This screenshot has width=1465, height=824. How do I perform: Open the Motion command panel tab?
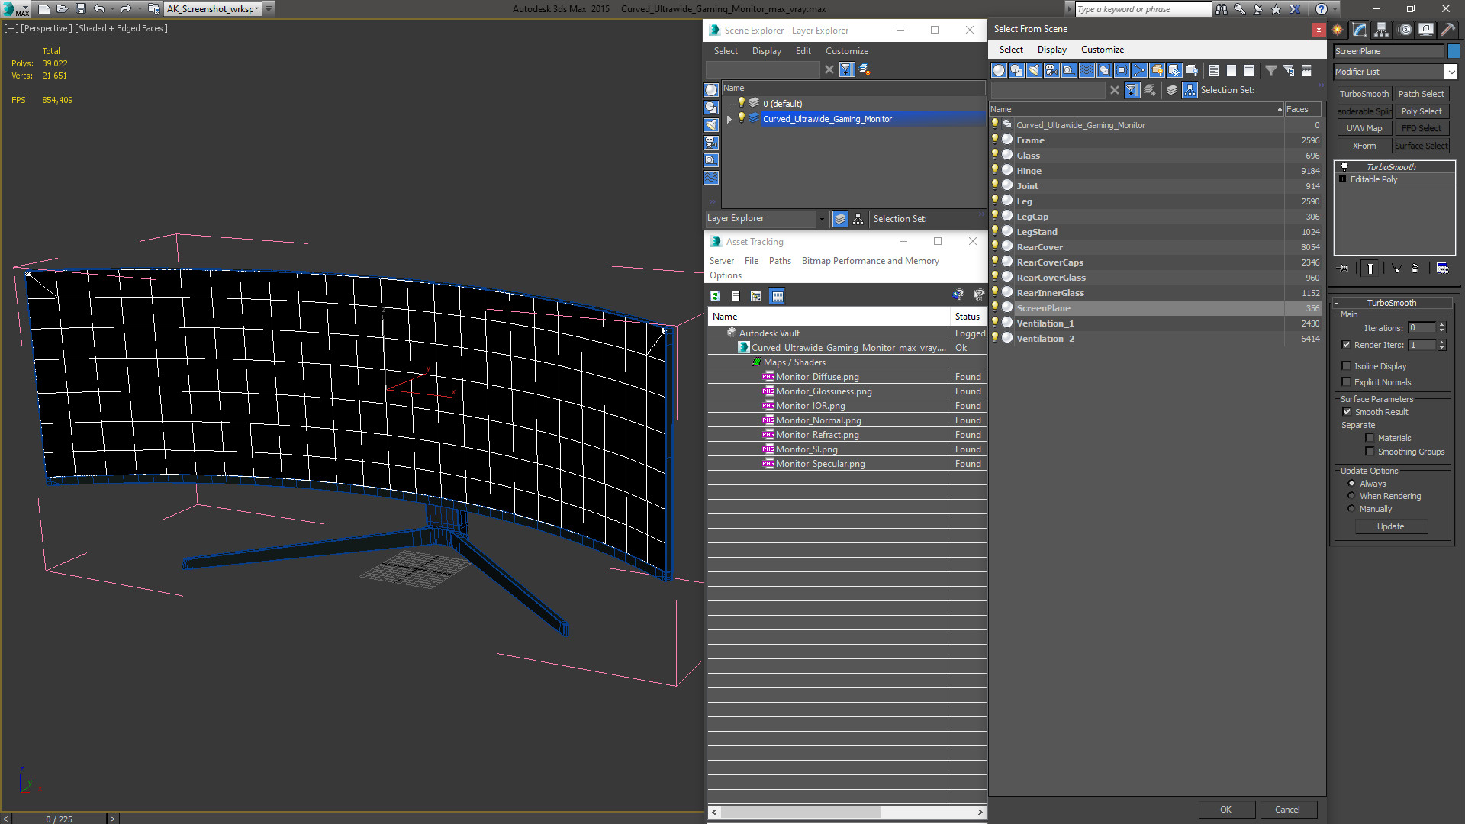coord(1405,30)
